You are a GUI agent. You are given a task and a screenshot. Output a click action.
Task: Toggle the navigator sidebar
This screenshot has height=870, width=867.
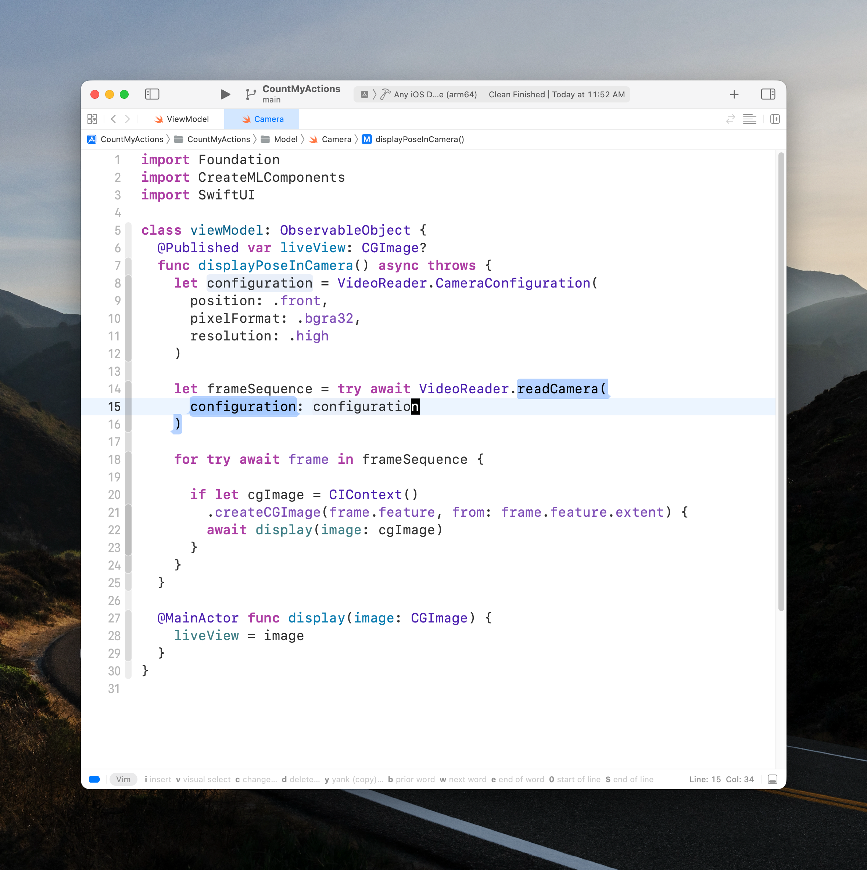(x=152, y=94)
